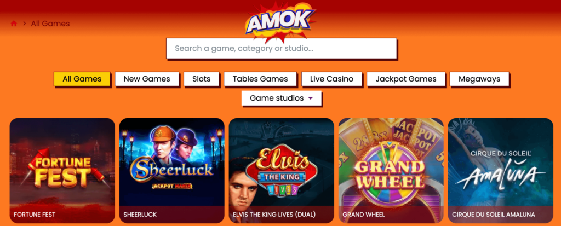Click the SHEERLUCK title caption

tap(140, 215)
